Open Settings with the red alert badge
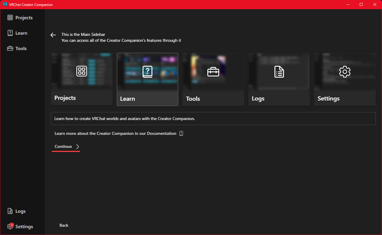The width and height of the screenshot is (382, 235). (x=20, y=227)
